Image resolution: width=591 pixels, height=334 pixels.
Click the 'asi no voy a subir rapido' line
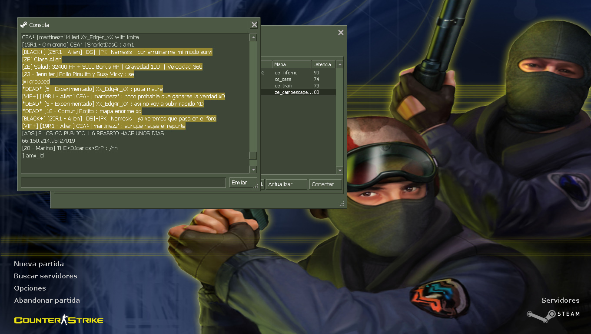click(x=113, y=104)
